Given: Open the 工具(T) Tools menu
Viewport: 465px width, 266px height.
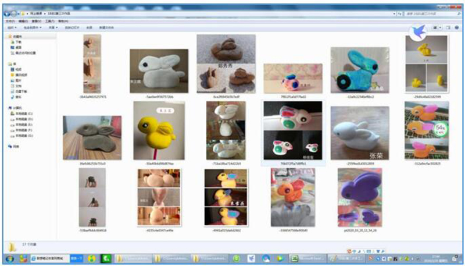Looking at the screenshot, I should (x=49, y=20).
